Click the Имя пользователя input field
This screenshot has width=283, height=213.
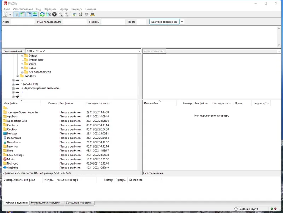point(75,22)
